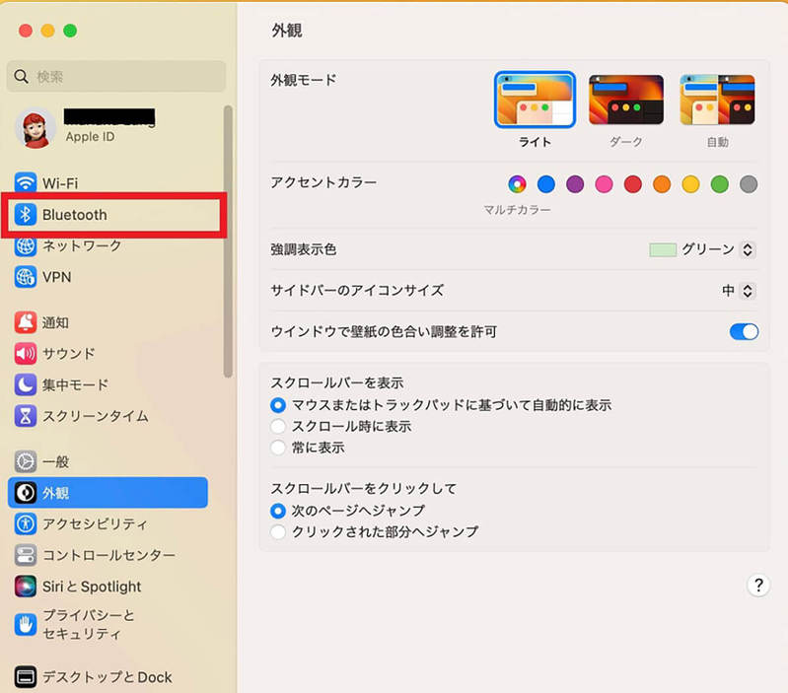Click the スクリーンタイム hourglass icon
Screen dimensions: 788x693
(25, 416)
